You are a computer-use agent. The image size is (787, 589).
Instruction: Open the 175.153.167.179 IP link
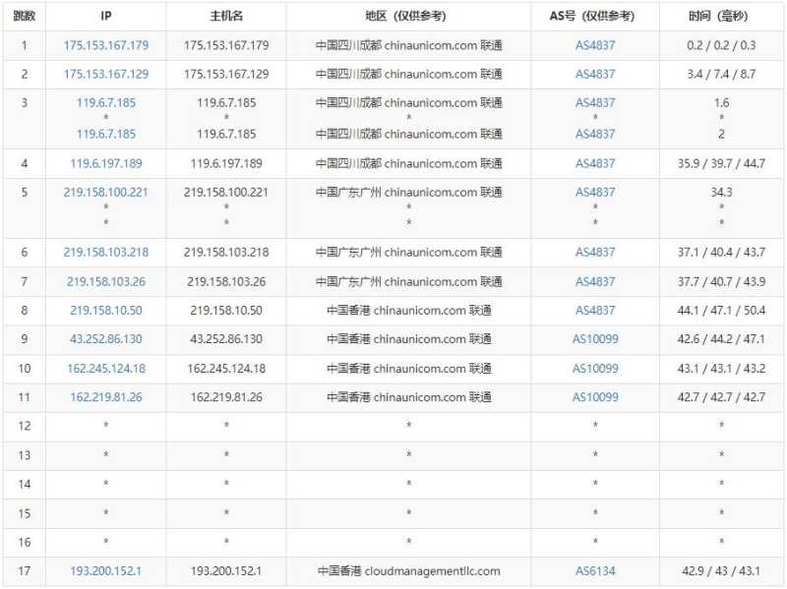(106, 45)
